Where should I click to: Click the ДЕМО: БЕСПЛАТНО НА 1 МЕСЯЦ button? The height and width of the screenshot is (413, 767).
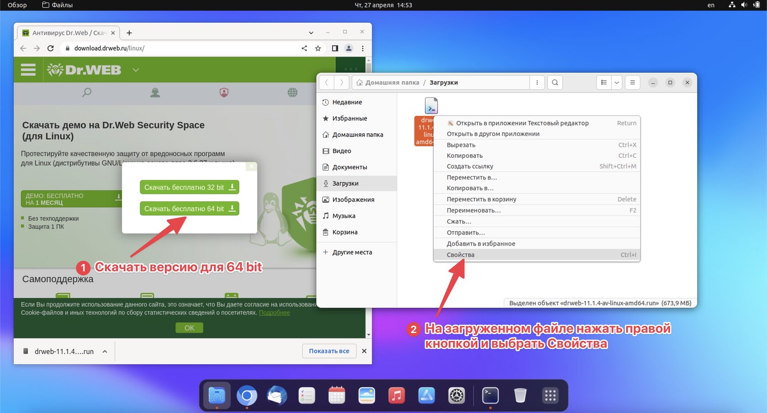71,199
